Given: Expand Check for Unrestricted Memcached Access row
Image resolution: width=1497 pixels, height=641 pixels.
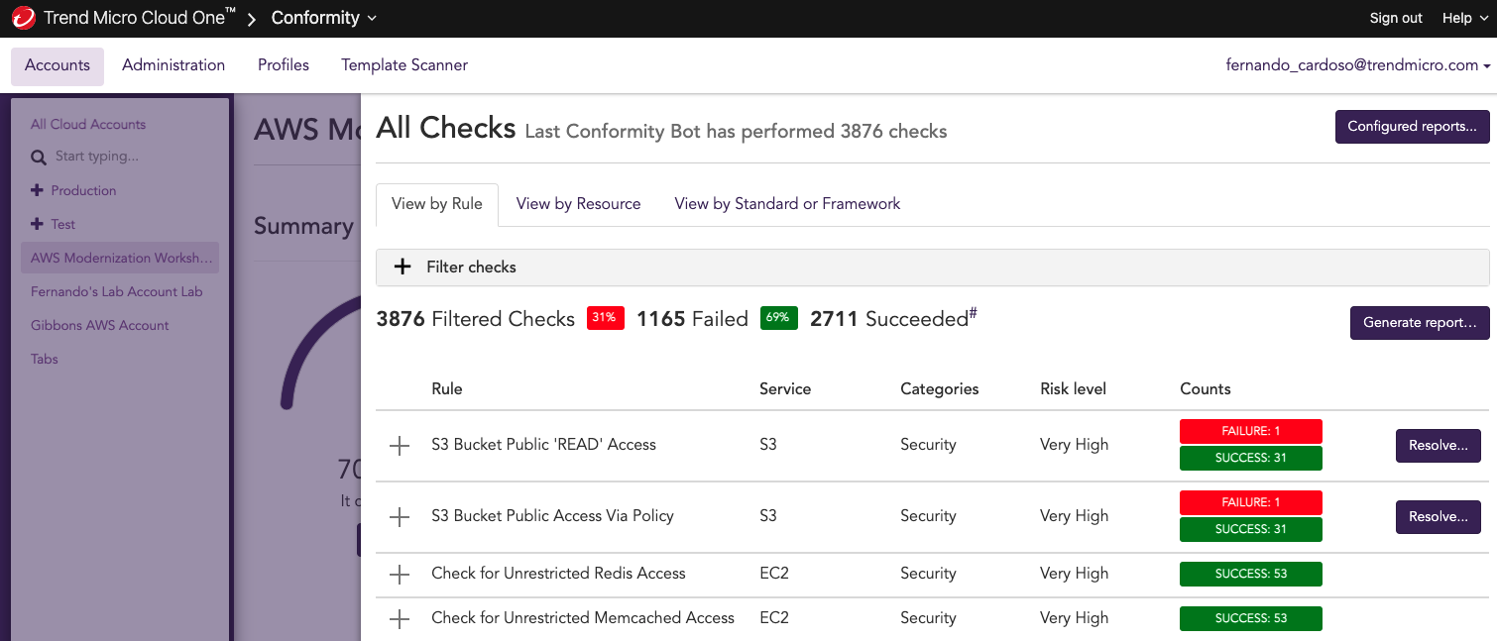Looking at the screenshot, I should (400, 619).
